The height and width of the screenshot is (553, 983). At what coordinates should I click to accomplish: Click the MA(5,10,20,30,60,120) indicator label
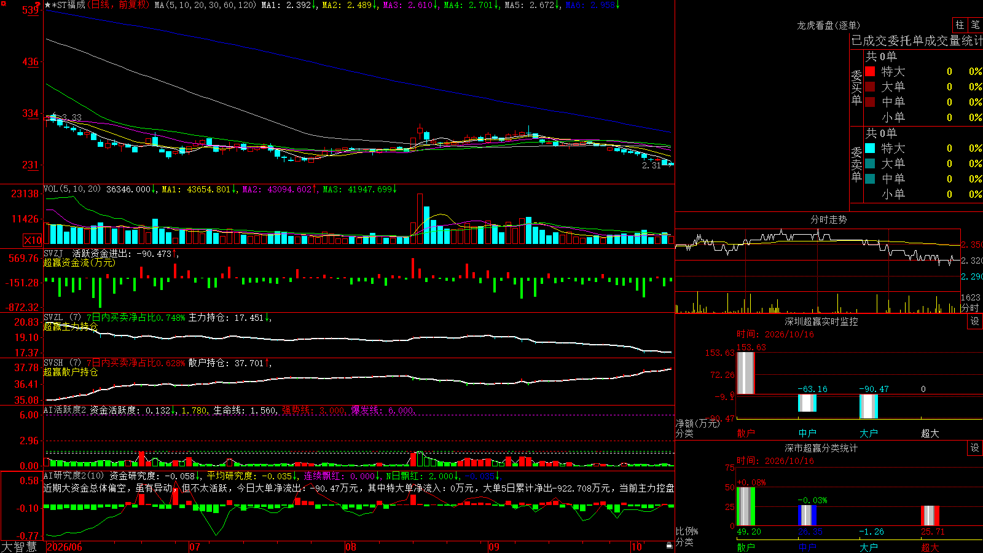(205, 5)
